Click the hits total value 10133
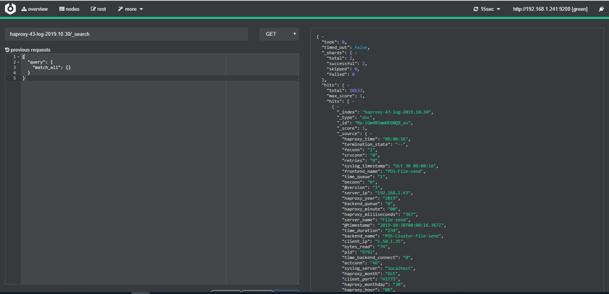Viewport: 609px width, 294px height. click(x=356, y=91)
